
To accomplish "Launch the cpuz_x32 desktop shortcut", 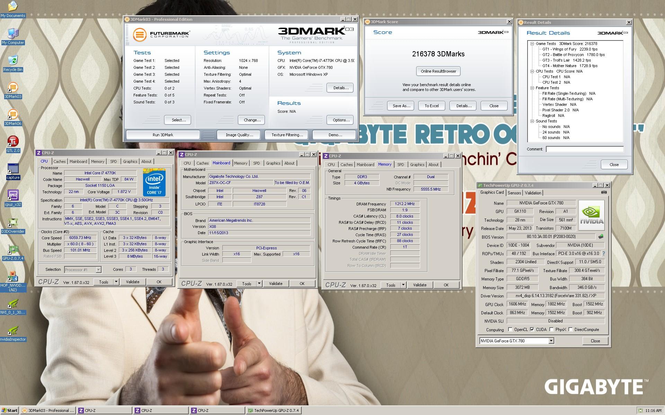I will click(x=13, y=198).
